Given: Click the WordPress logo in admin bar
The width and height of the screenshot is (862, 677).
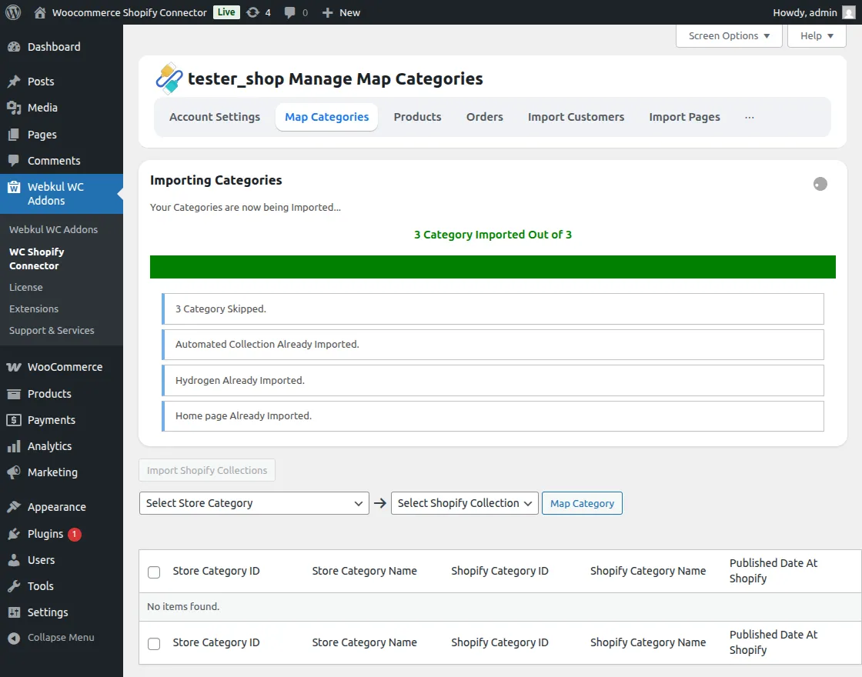Looking at the screenshot, I should [x=12, y=12].
